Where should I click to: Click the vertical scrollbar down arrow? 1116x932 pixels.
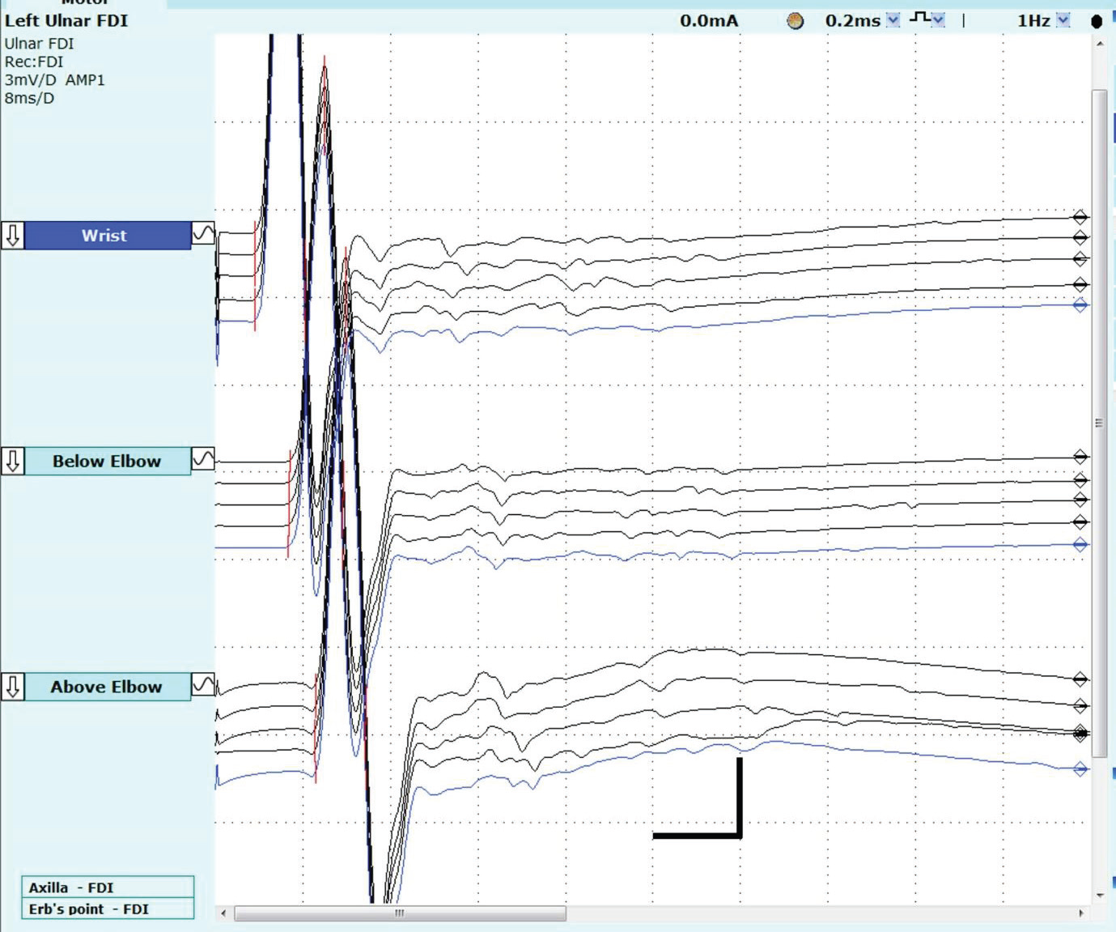[1099, 895]
